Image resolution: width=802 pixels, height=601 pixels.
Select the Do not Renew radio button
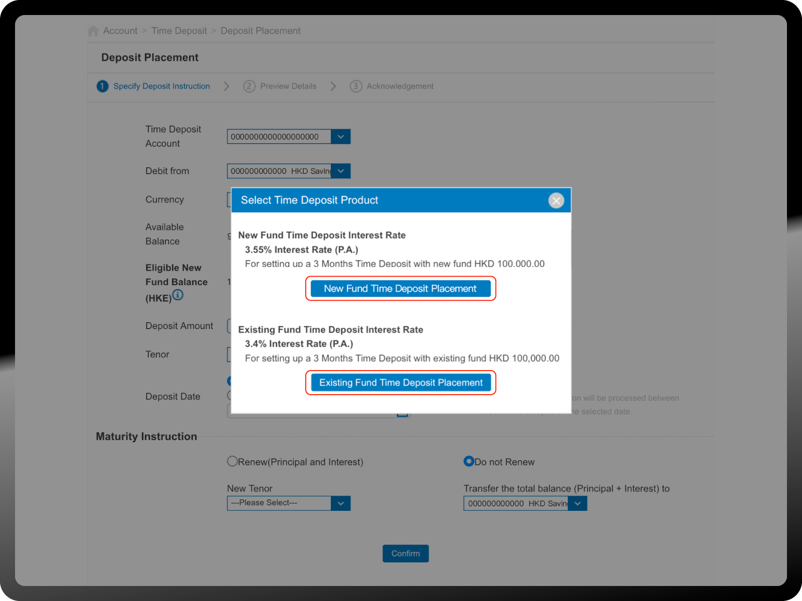tap(469, 461)
